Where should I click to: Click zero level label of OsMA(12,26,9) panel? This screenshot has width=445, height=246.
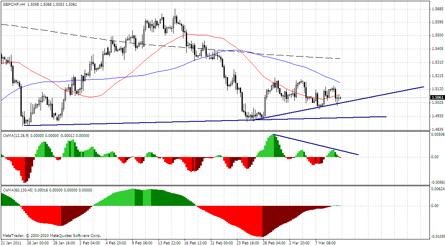435,157
